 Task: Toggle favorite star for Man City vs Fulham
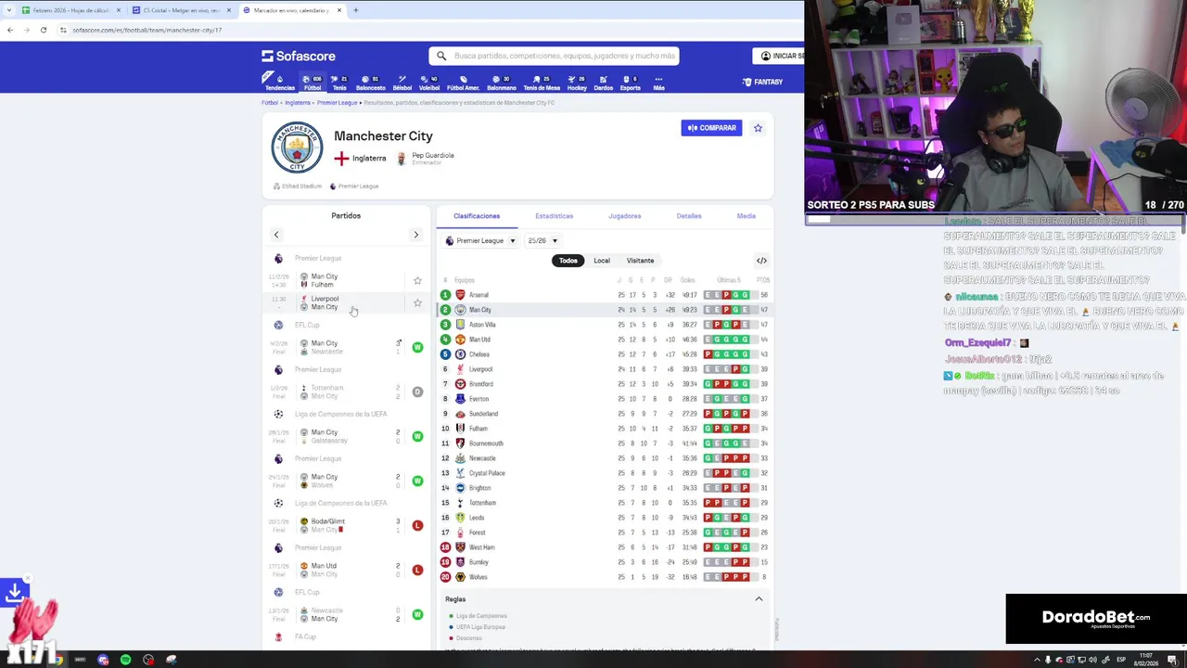(x=417, y=280)
